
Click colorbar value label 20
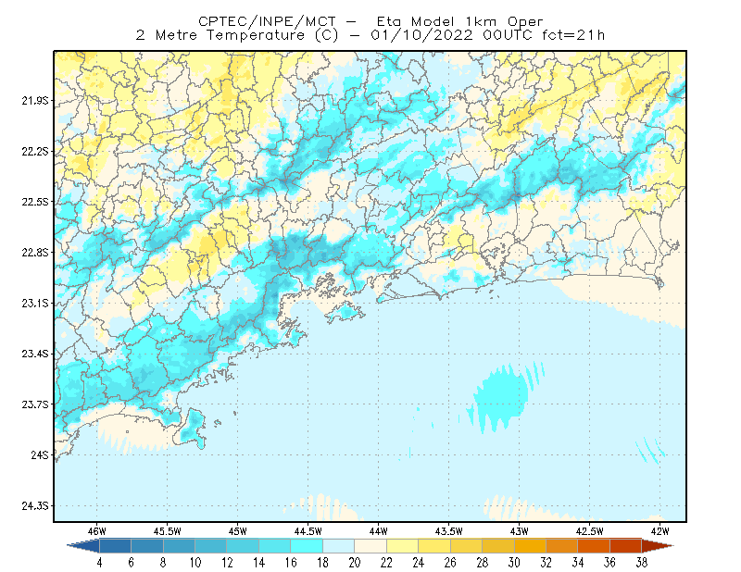[x=355, y=563]
